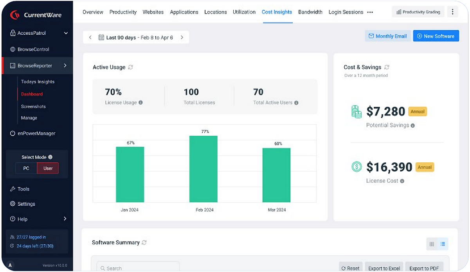Click the Jan 2024 chart bar
The image size is (470, 272).
tap(130, 174)
